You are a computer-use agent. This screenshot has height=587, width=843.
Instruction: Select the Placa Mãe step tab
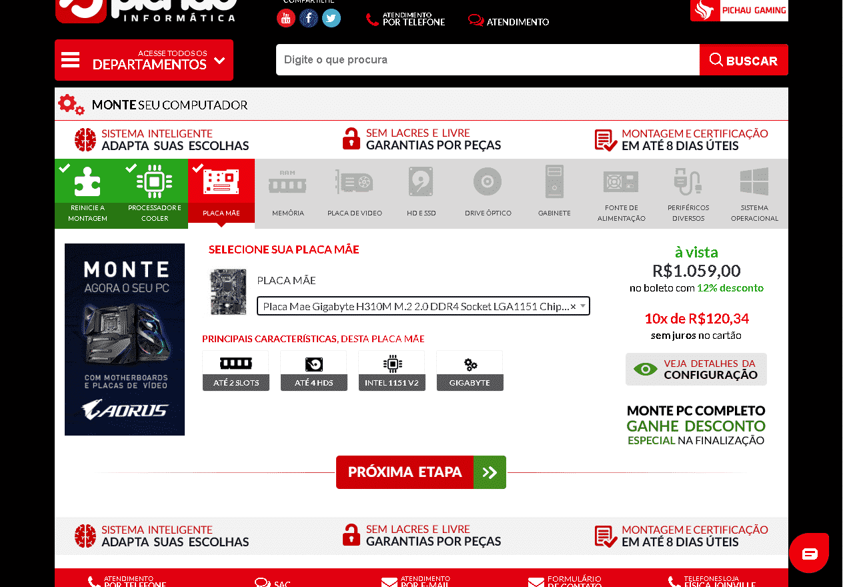(x=221, y=193)
